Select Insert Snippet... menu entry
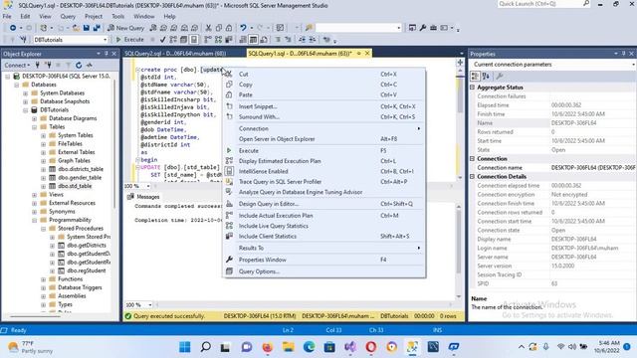637x358 pixels. pyautogui.click(x=323, y=106)
